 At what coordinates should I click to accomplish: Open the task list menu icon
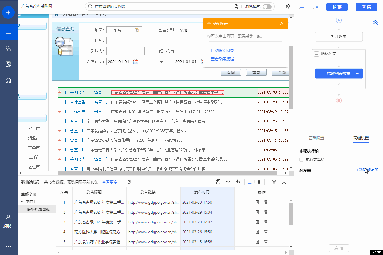(x=8, y=32)
